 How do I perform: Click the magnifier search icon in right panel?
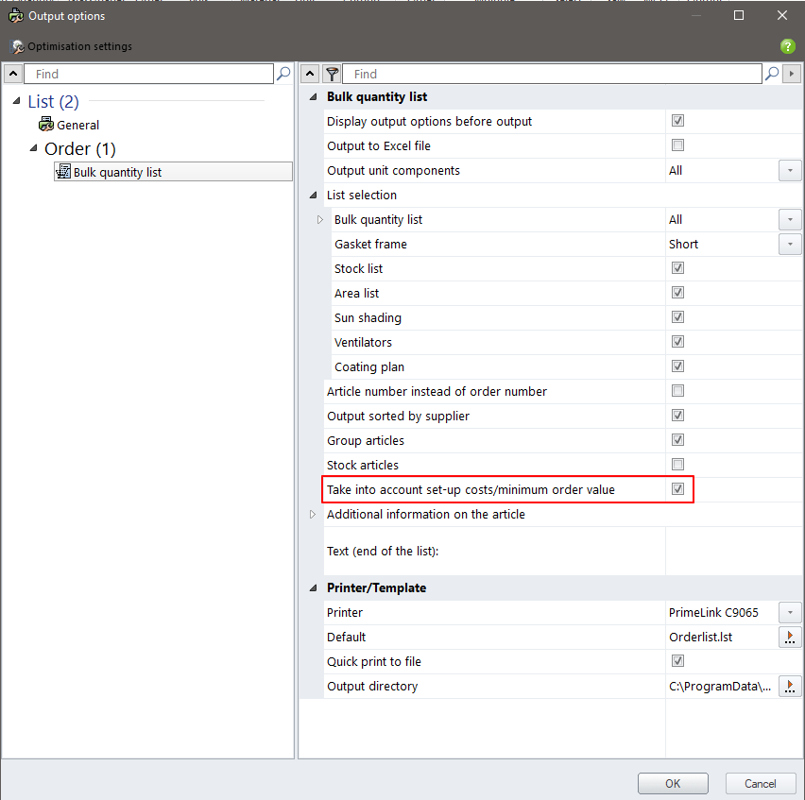[772, 74]
